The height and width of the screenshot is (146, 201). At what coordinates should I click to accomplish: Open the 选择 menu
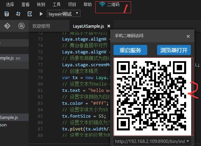click(x=10, y=4)
